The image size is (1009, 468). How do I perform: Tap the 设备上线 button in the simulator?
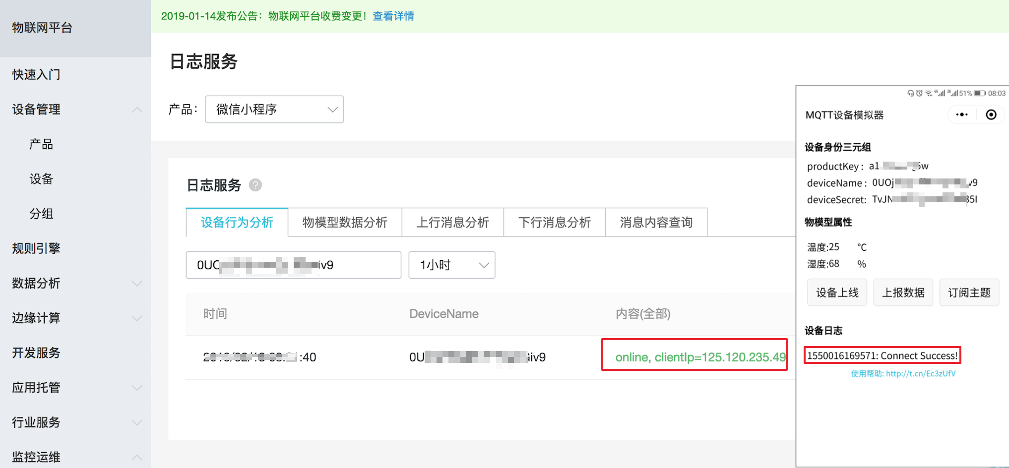(x=837, y=292)
